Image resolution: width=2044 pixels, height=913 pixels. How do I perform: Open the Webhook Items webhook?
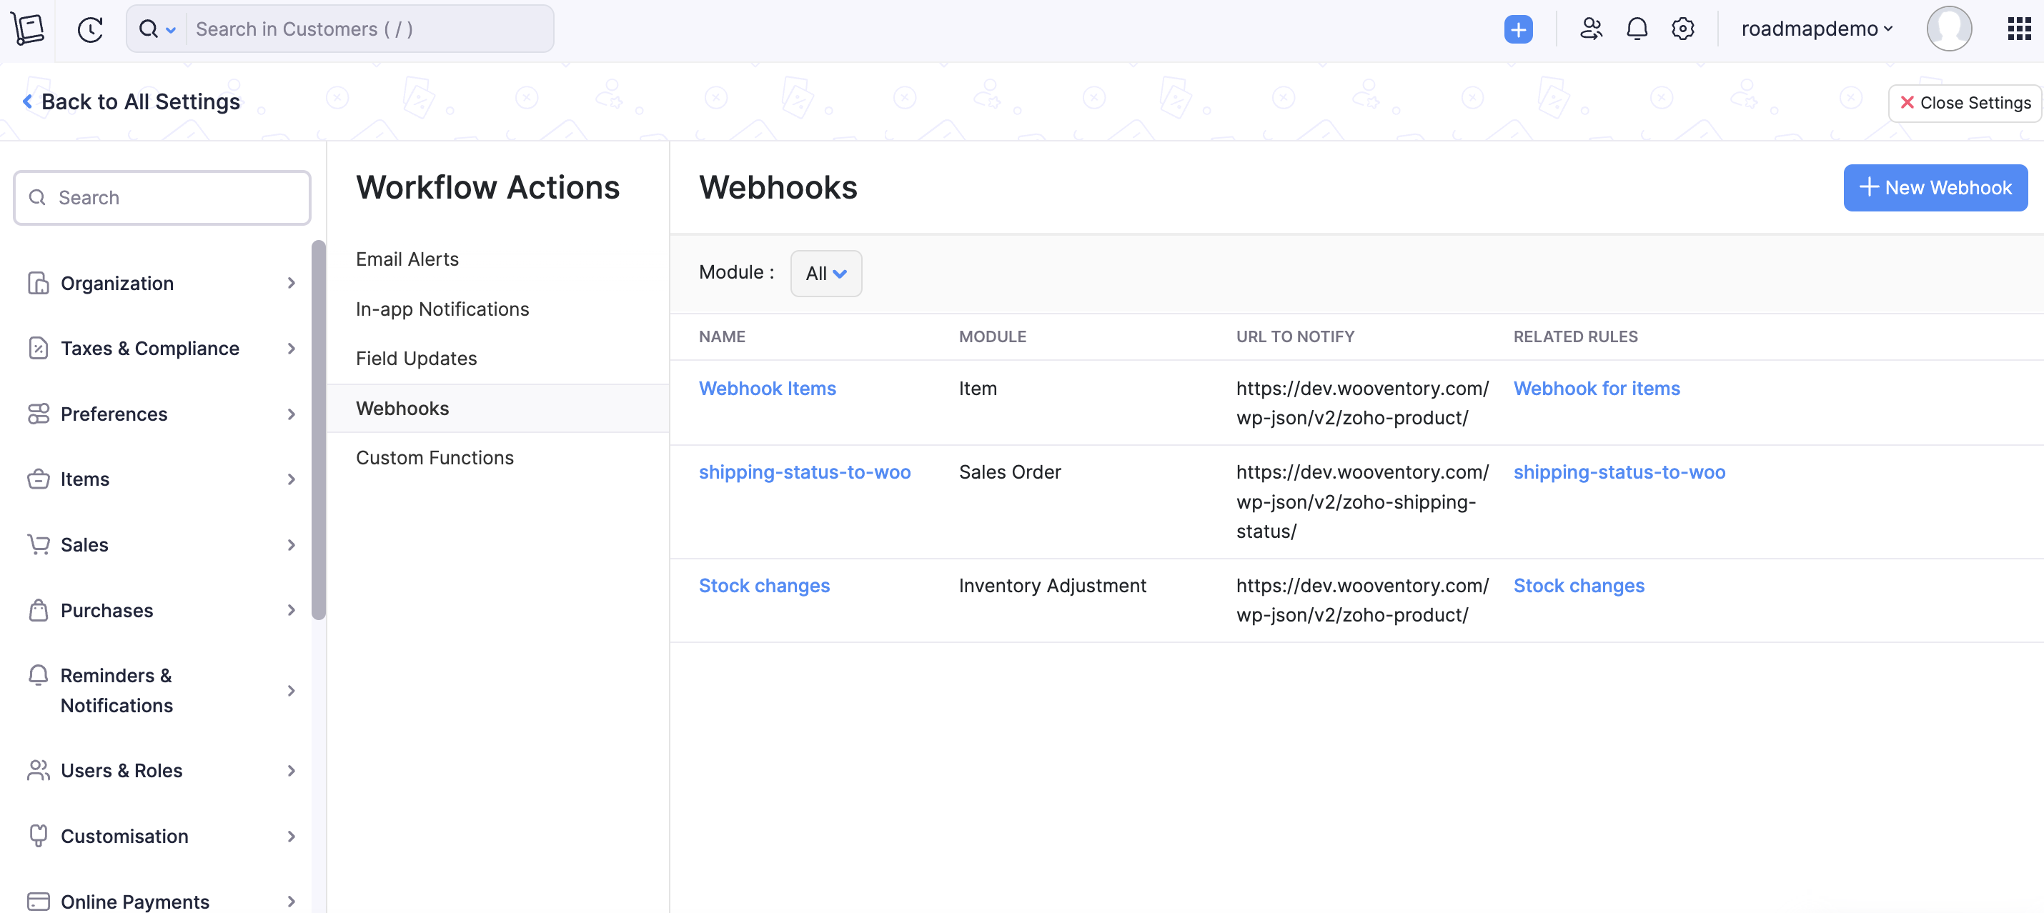click(766, 389)
